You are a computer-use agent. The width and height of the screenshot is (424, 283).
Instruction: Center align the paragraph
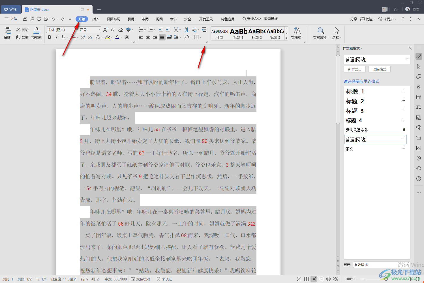[x=148, y=37]
